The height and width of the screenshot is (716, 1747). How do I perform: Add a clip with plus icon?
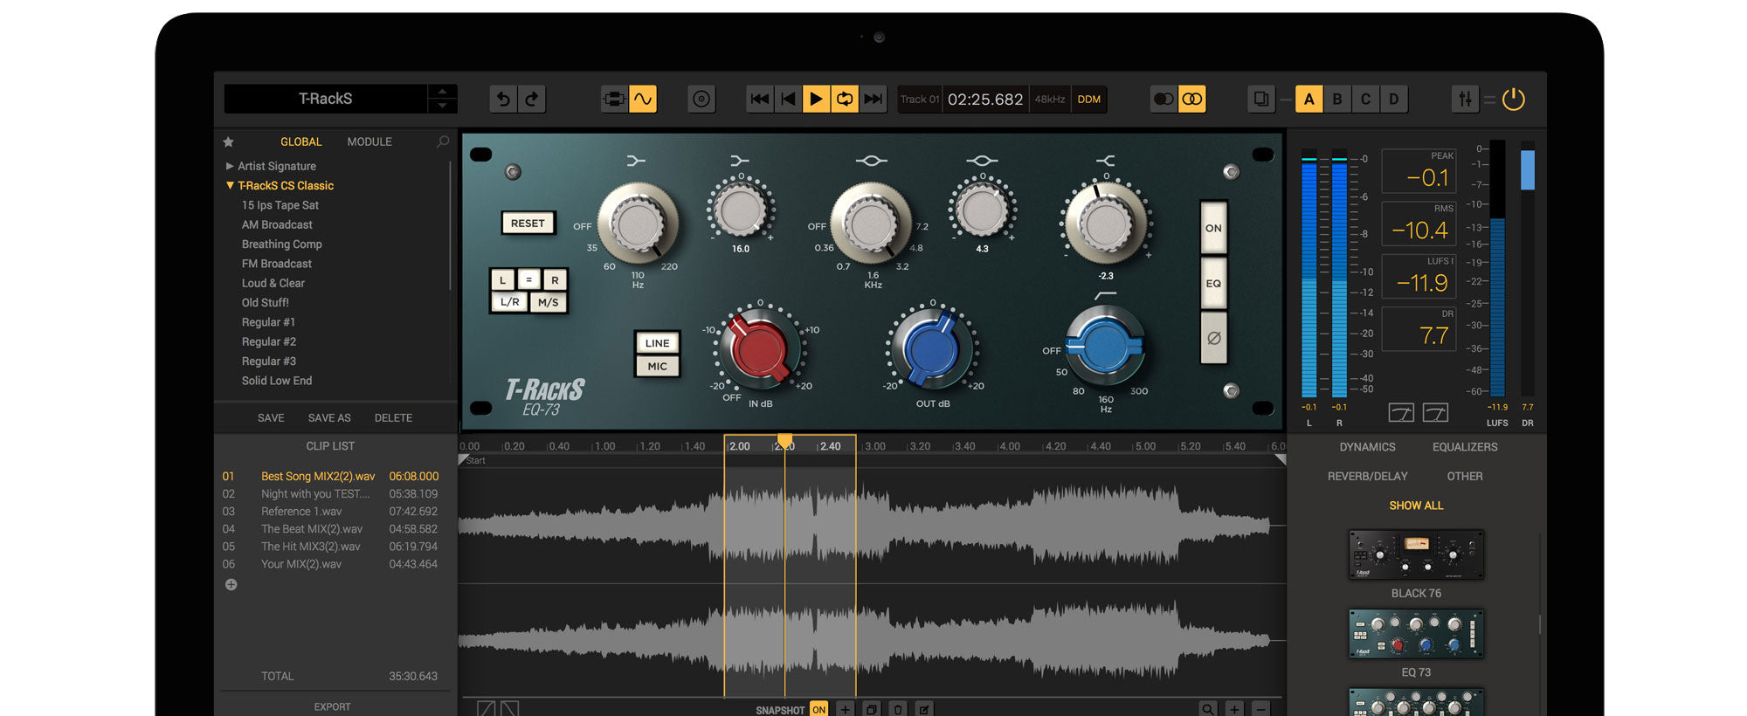(x=231, y=585)
